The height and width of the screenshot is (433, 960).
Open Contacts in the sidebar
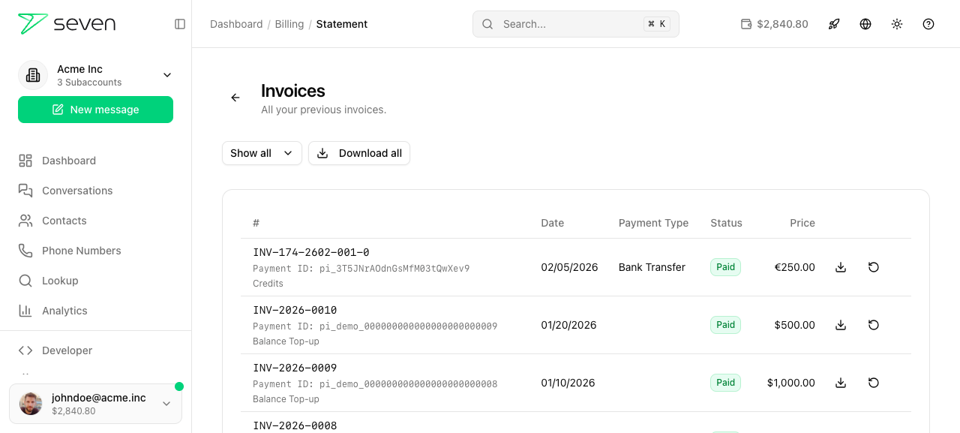point(64,221)
